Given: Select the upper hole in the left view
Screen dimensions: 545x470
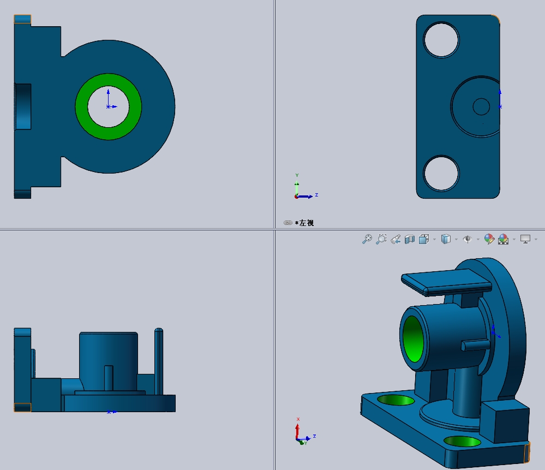Looking at the screenshot, I should click(441, 40).
